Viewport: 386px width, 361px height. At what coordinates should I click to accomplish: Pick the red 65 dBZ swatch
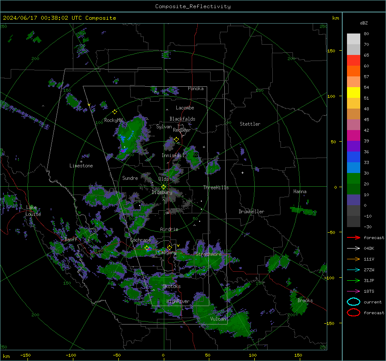[353, 61]
